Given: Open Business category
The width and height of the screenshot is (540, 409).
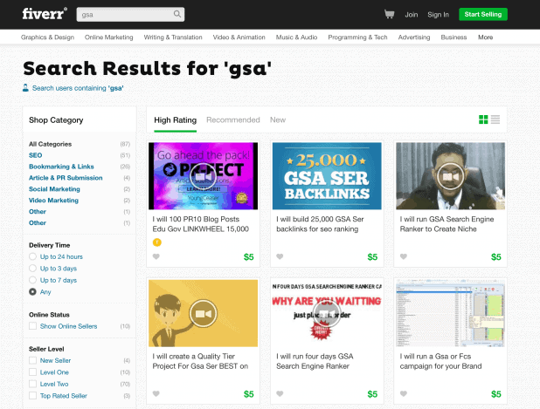Looking at the screenshot, I should tap(453, 37).
